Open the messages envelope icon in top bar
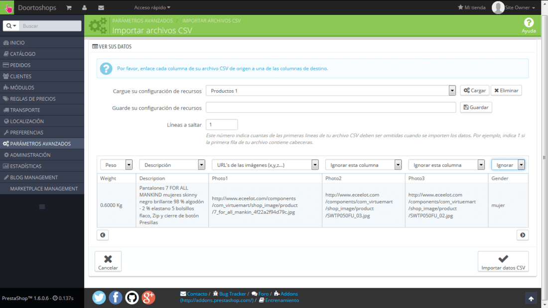Viewport: 548px width, 308px height. (101, 7)
